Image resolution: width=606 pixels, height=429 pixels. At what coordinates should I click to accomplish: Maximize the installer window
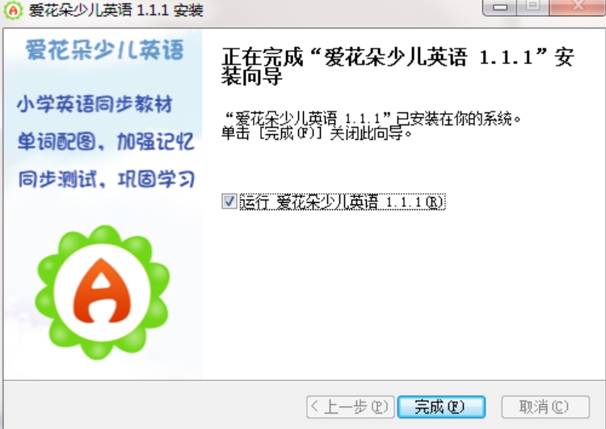[533, 7]
